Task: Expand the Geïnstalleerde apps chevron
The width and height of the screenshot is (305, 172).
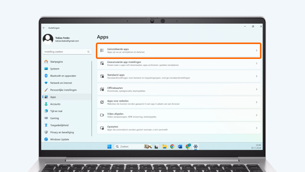Action: pyautogui.click(x=256, y=51)
